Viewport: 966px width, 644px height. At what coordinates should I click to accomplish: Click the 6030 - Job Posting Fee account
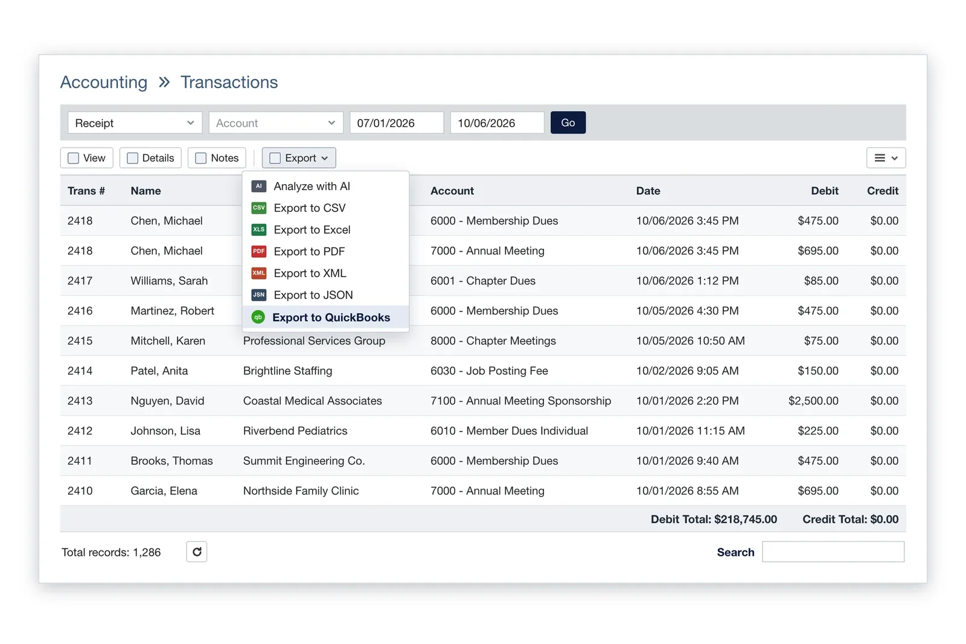click(489, 371)
